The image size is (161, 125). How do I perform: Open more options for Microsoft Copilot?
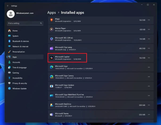tap(149, 58)
